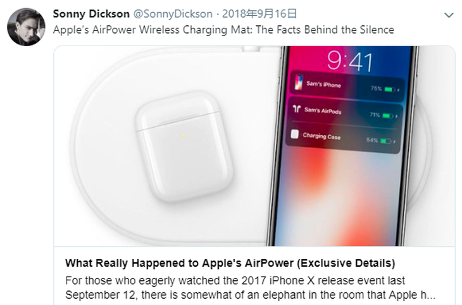Click the AirPods icon beside Sam's AirPods
The image size is (462, 305).
pos(296,109)
